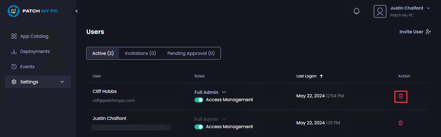Toggle Access Management for Cliff Hobbs
441x137 pixels.
[x=199, y=100]
